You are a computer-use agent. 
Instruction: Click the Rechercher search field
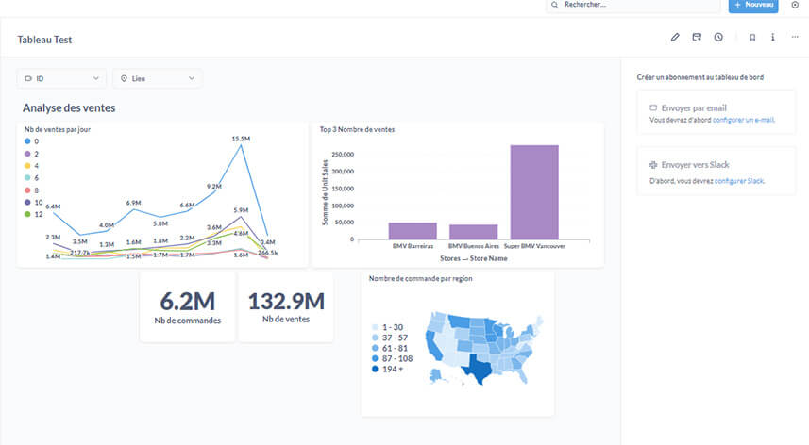pyautogui.click(x=633, y=5)
